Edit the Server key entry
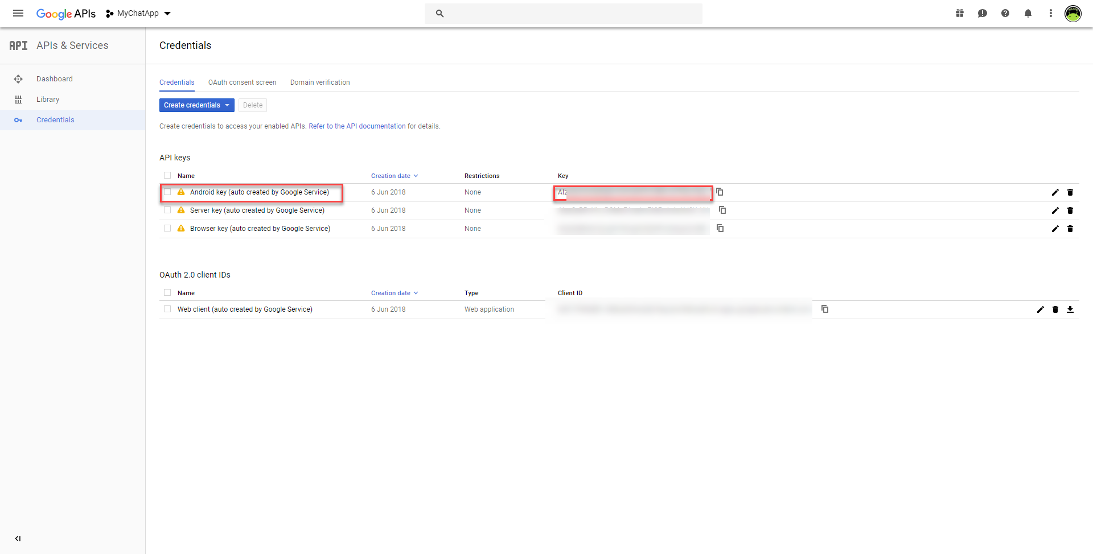This screenshot has height=554, width=1093. click(x=1055, y=210)
